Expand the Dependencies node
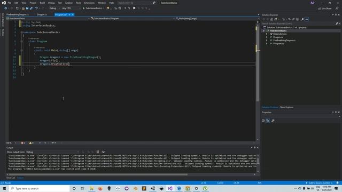Image resolution: width=342 pixels, height=192 pixels. [267, 34]
